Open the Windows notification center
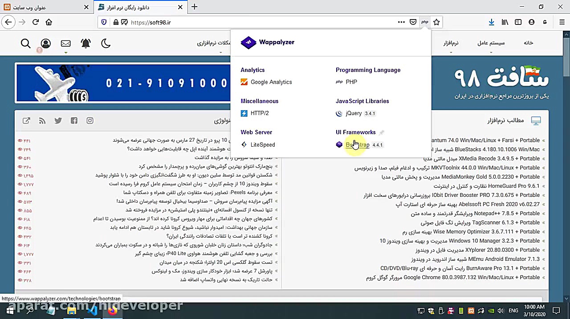 pos(556,311)
